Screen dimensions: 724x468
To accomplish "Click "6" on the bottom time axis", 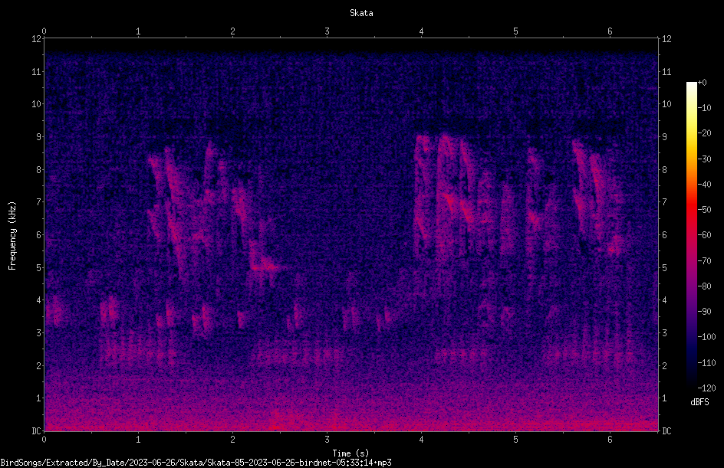I will [x=610, y=440].
